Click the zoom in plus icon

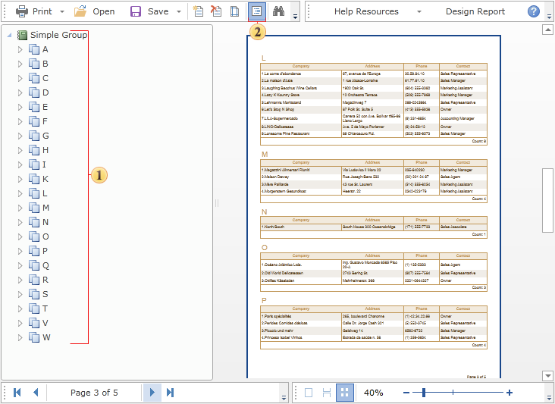tap(510, 393)
